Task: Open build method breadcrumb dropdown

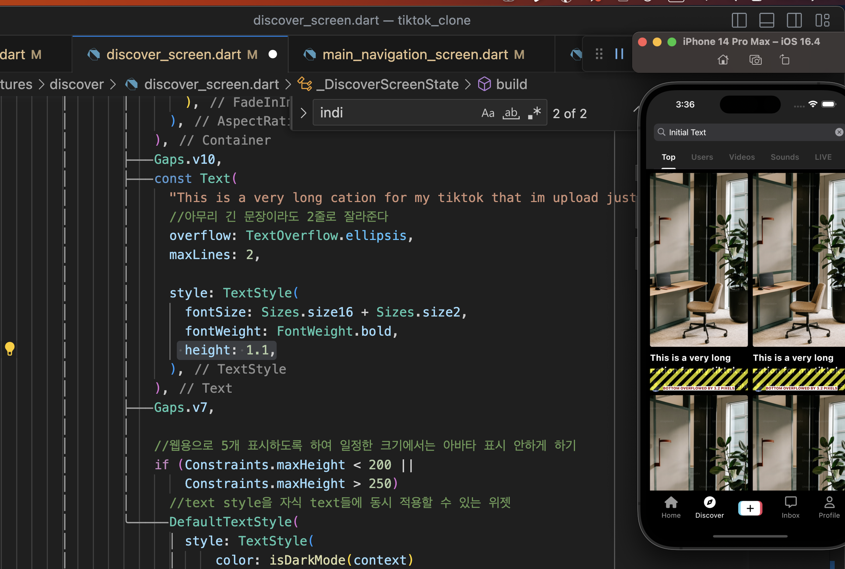Action: coord(511,84)
